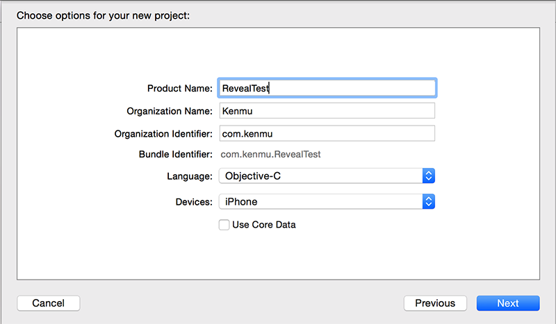Click the blue chevron arrows on Language popup
The image size is (556, 324).
pyautogui.click(x=429, y=176)
